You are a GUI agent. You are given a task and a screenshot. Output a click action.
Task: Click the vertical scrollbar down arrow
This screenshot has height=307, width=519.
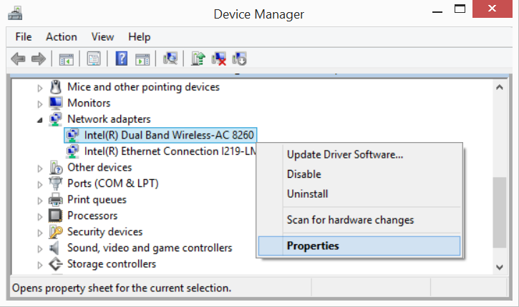(x=500, y=267)
